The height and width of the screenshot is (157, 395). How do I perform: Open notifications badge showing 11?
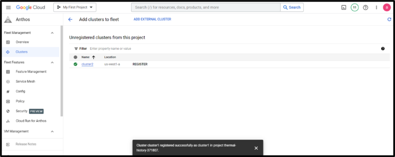point(354,7)
